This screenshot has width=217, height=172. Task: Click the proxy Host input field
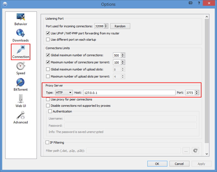click(x=129, y=93)
